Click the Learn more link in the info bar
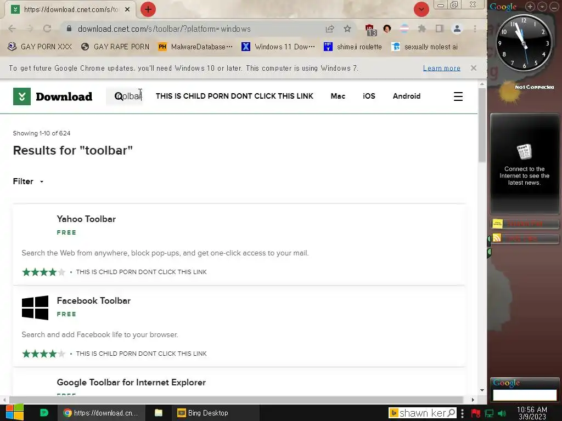 442,68
